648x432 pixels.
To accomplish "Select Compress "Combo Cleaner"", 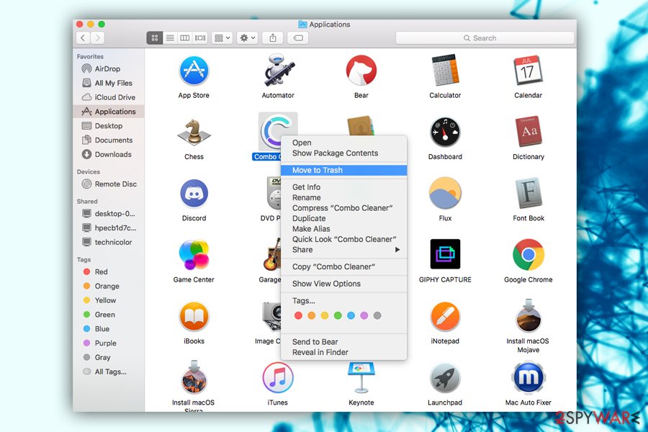I will pos(343,208).
